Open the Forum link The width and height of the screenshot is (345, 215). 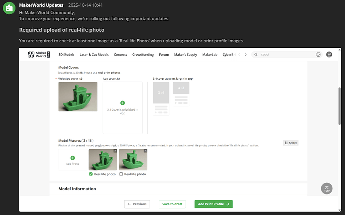[x=164, y=55]
